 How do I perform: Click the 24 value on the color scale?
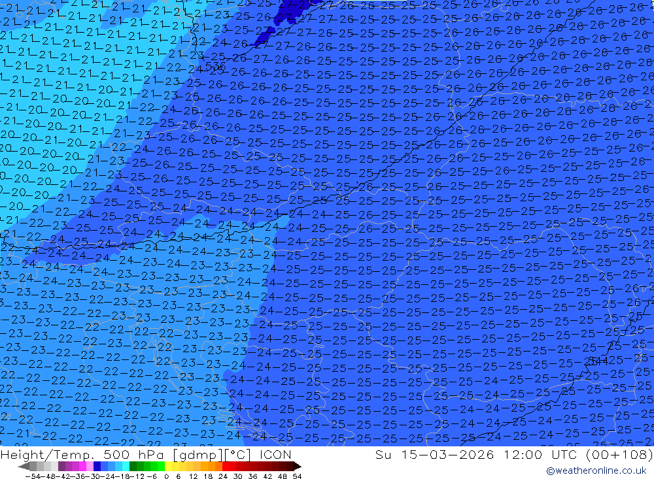[223, 476]
